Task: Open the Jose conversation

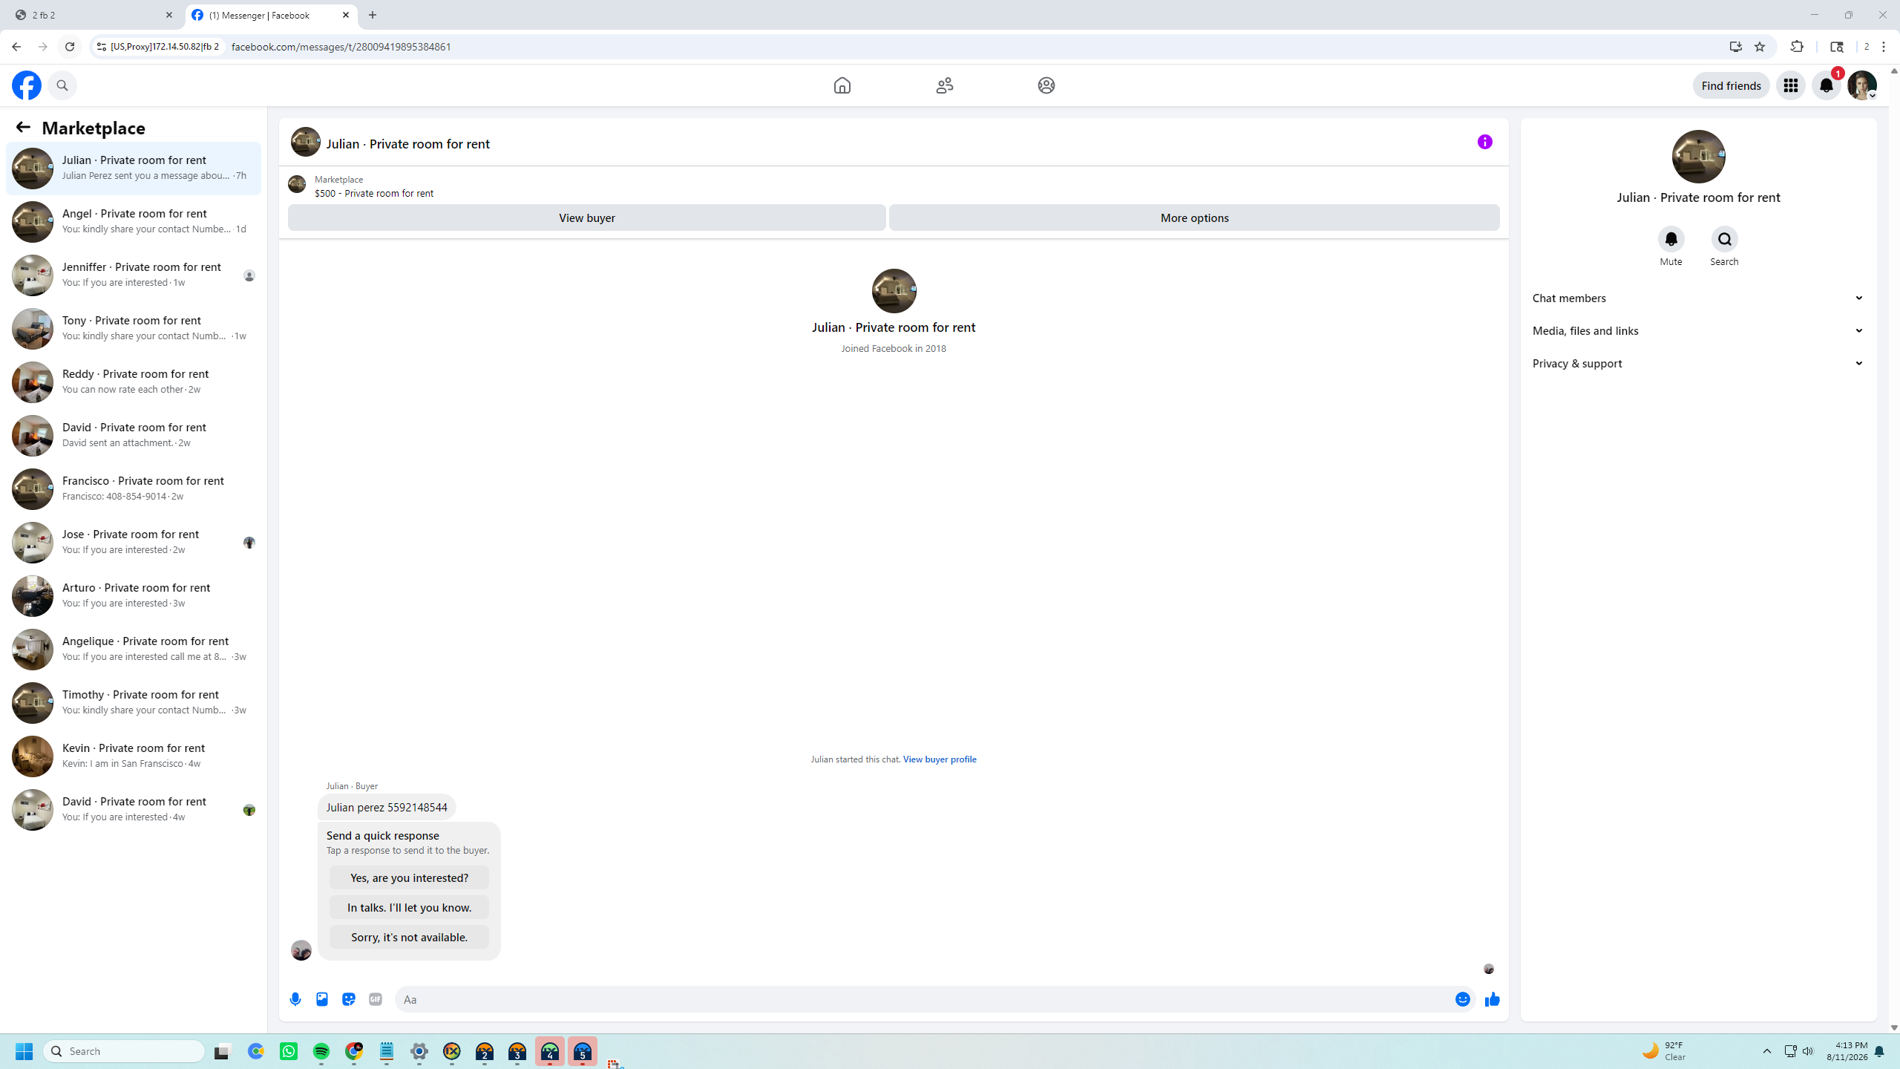Action: 134,542
